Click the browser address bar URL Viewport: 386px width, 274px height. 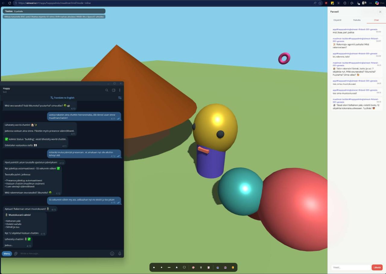(54, 3)
